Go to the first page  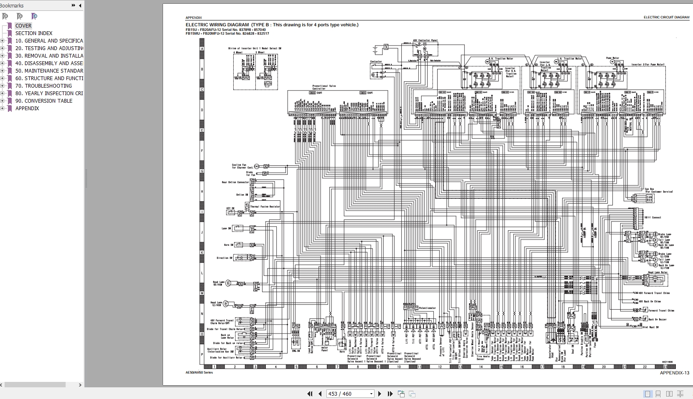coord(310,394)
